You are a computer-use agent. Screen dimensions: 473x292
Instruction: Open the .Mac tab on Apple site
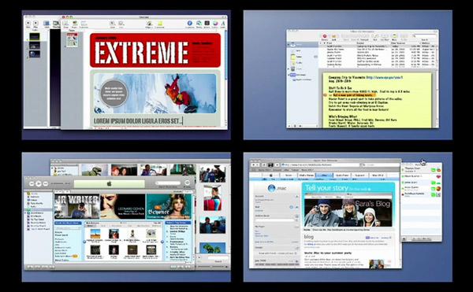(324, 175)
